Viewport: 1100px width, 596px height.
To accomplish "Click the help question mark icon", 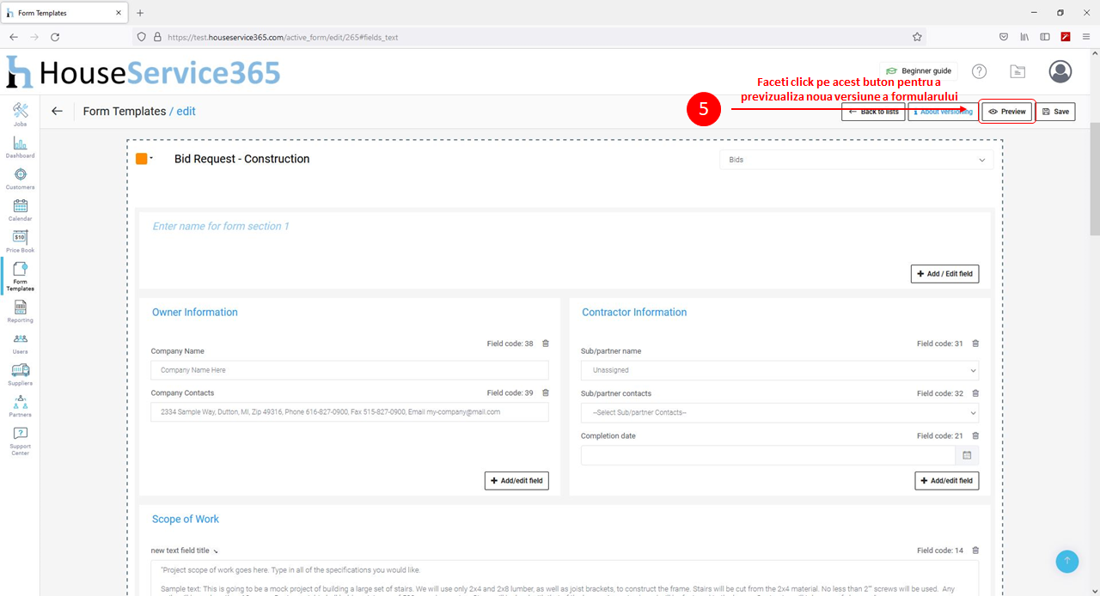I will coord(979,71).
